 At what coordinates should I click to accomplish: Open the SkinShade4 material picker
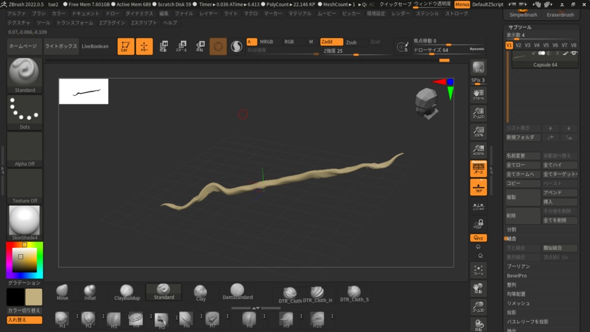point(24,223)
